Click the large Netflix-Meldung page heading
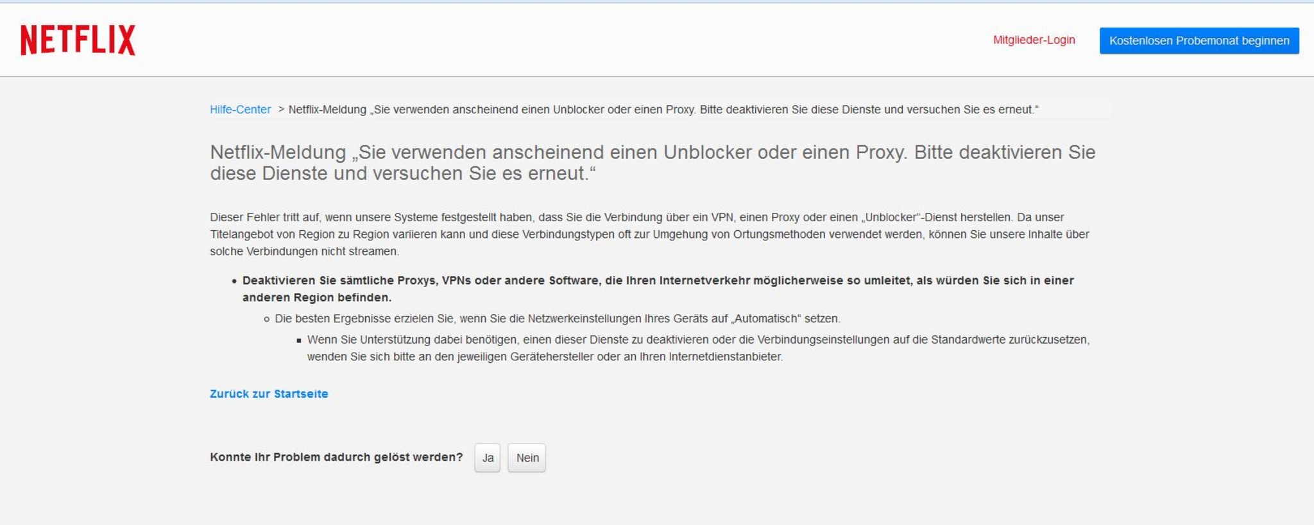1314x525 pixels. [x=653, y=163]
